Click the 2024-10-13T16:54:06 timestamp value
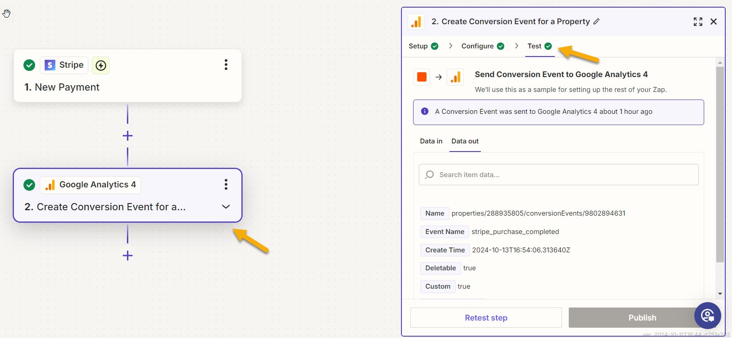 coord(521,250)
